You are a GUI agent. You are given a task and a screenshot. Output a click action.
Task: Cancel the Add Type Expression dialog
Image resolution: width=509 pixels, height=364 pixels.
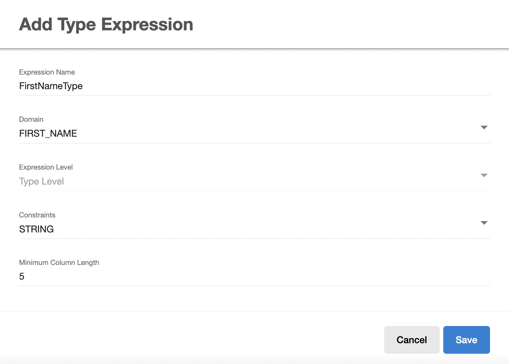pos(412,340)
